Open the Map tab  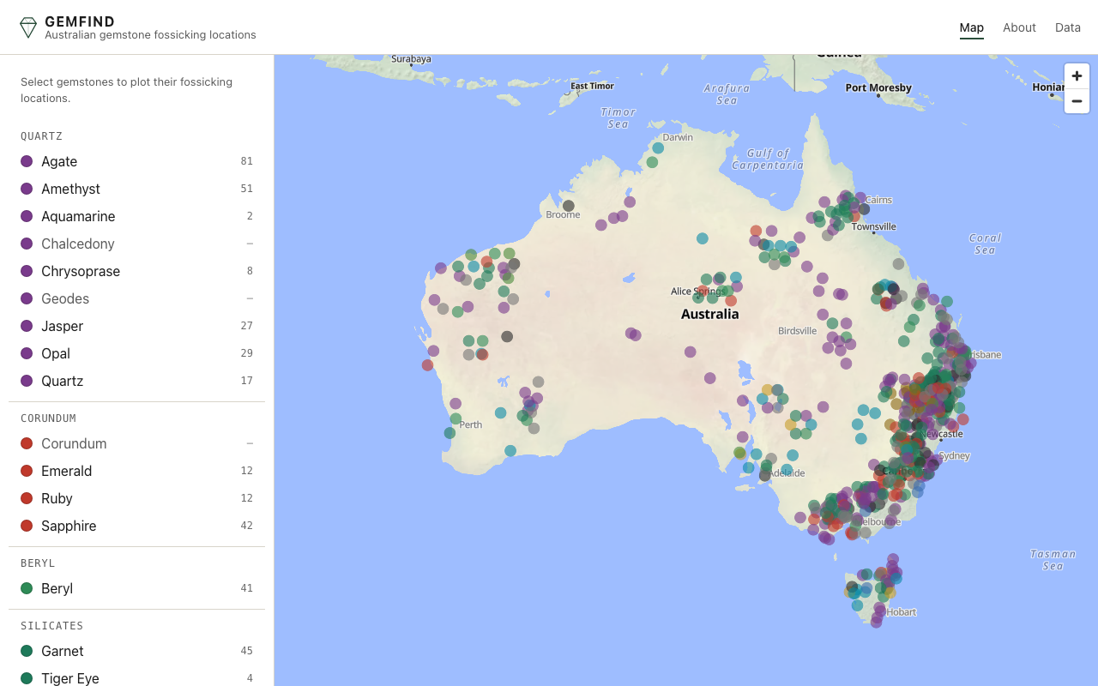pyautogui.click(x=971, y=27)
